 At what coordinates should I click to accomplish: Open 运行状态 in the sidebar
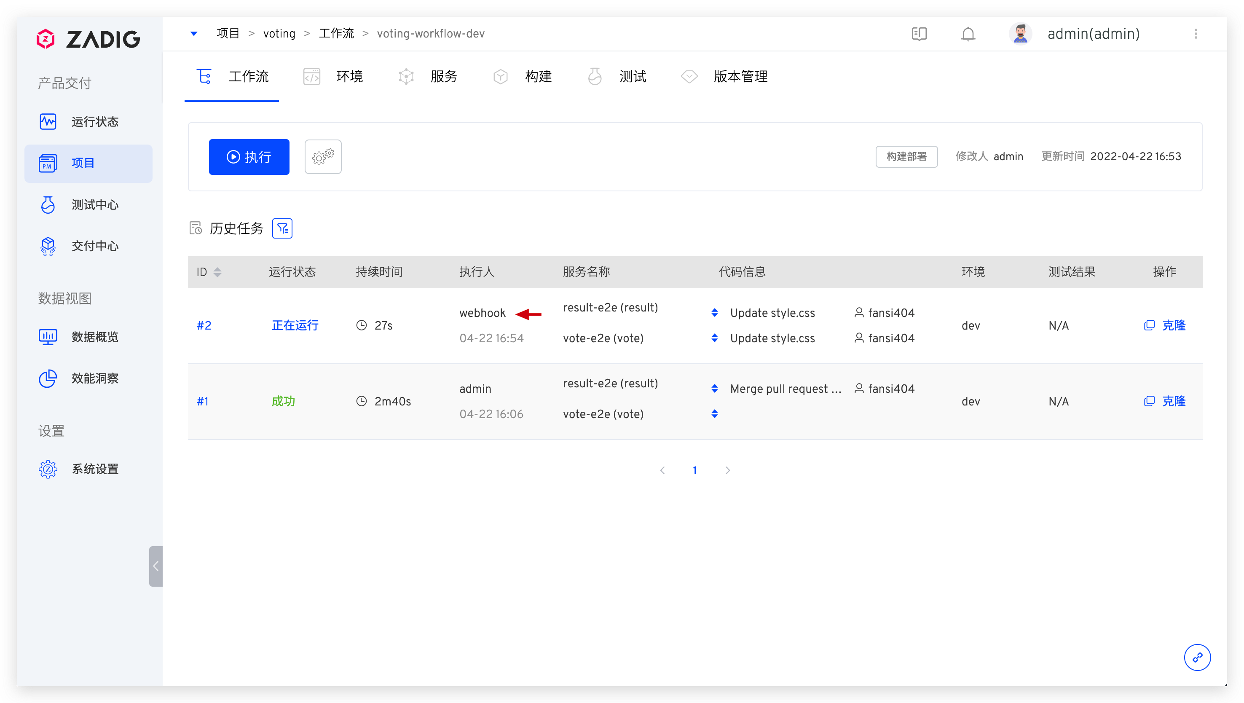click(95, 122)
